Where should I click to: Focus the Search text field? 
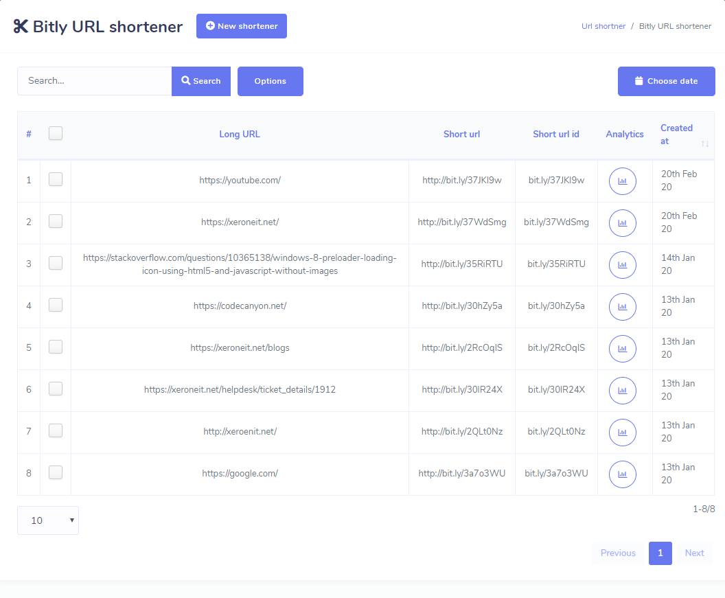tap(95, 81)
